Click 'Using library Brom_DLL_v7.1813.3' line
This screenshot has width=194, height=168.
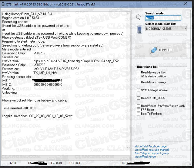click(x=27, y=14)
